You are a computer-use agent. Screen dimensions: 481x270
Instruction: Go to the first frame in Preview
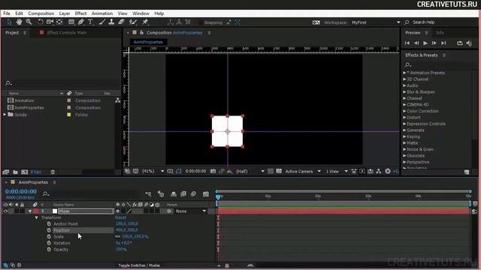(407, 43)
